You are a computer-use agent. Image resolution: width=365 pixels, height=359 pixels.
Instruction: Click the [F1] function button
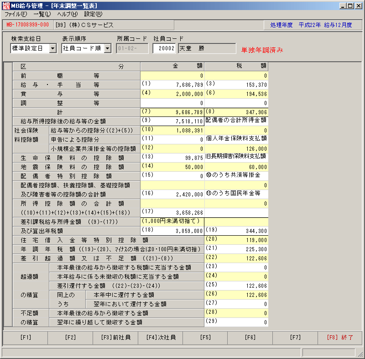click(26, 338)
